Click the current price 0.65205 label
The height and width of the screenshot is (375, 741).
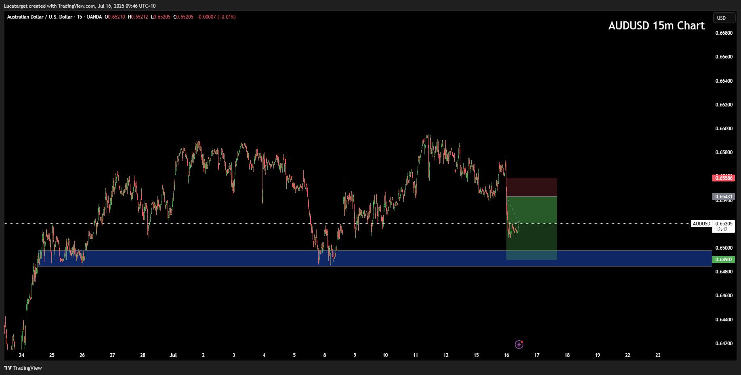pos(724,224)
